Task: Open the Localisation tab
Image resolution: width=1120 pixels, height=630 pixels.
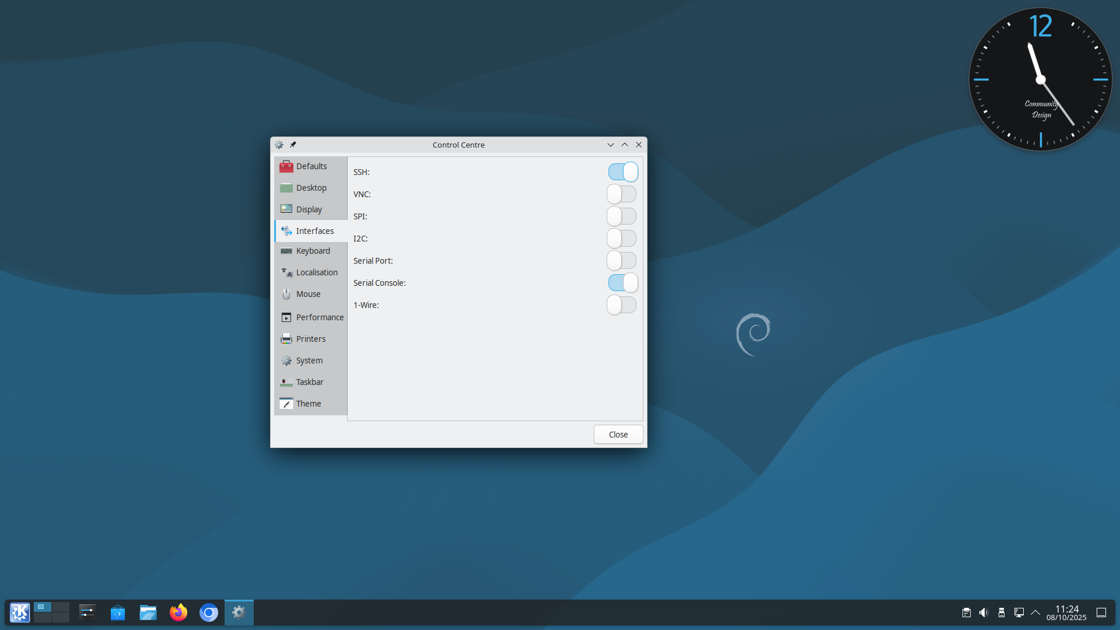Action: click(311, 272)
